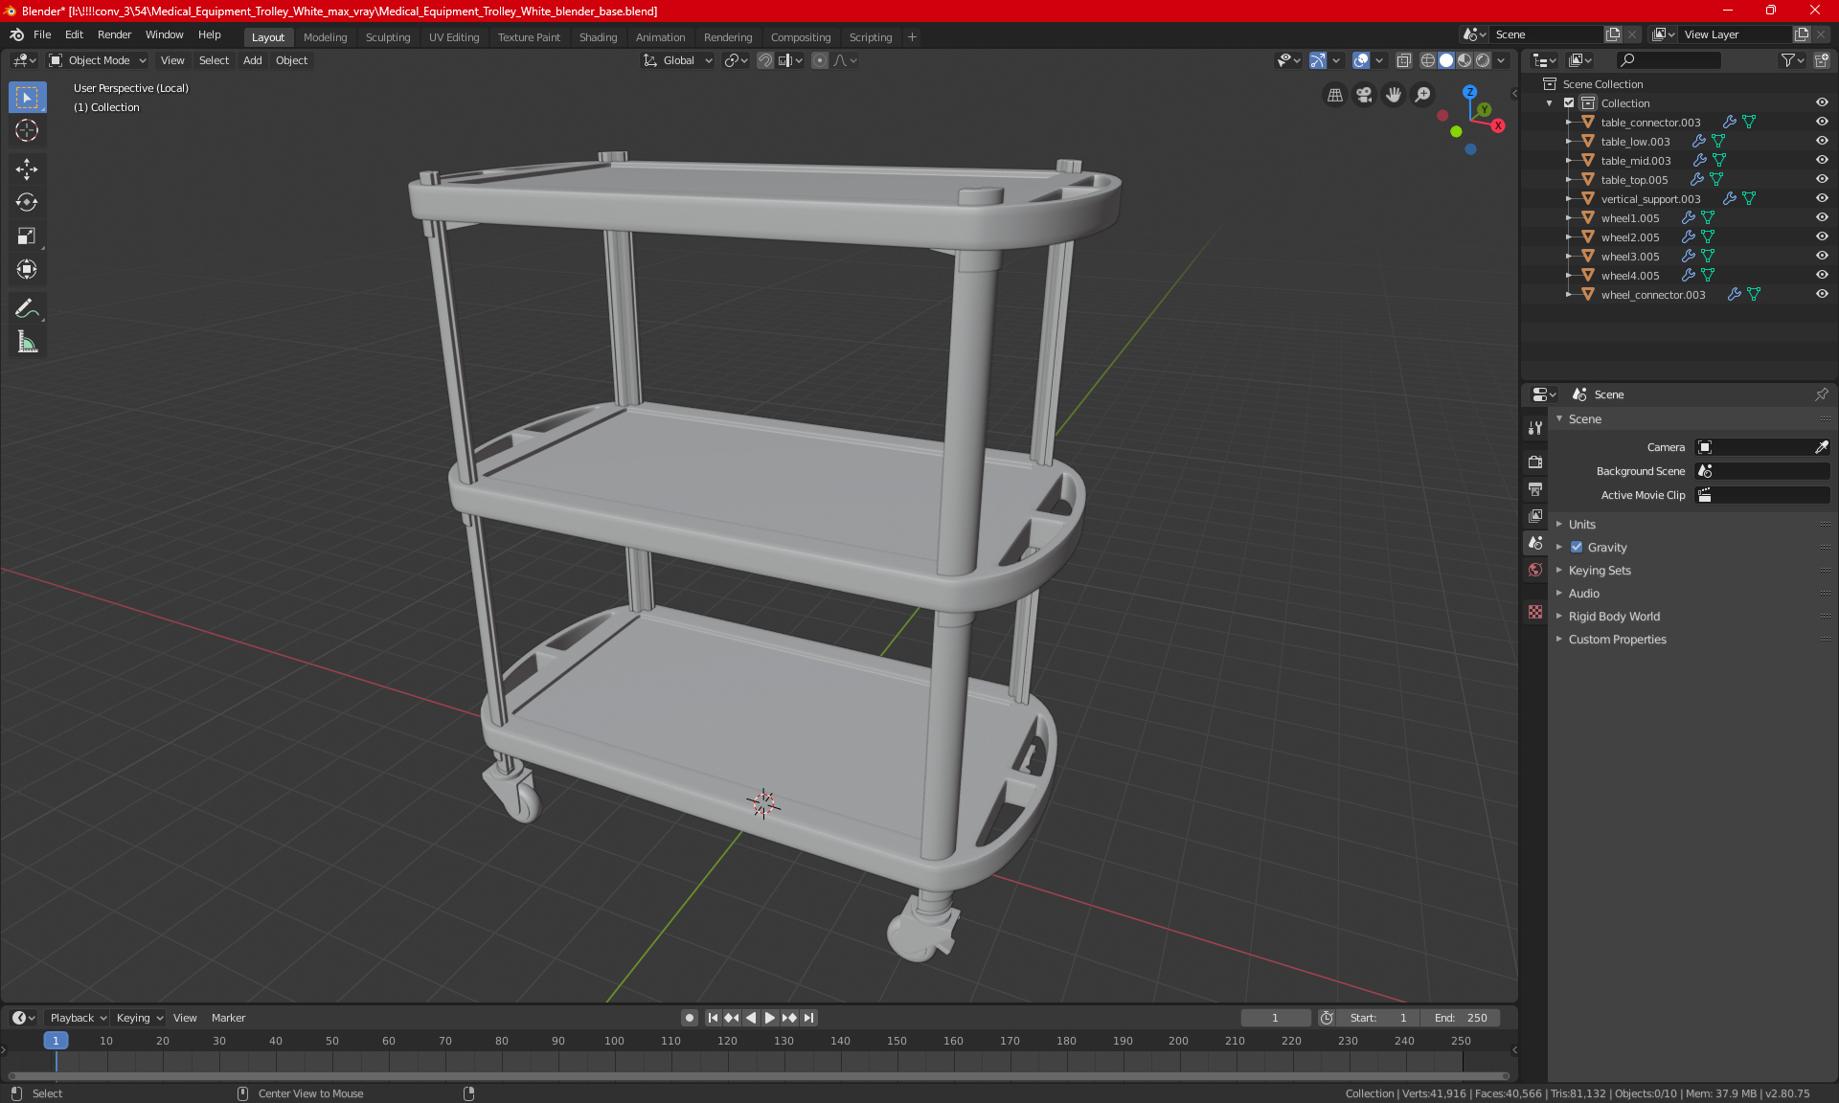This screenshot has height=1103, width=1839.
Task: Toggle X-ray display
Action: [x=1403, y=60]
